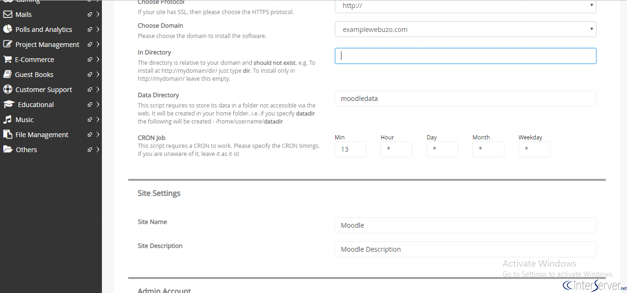Select the Customer Support category

coord(44,90)
